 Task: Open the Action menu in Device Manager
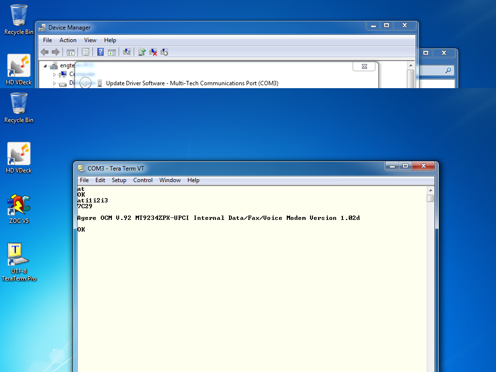point(68,40)
